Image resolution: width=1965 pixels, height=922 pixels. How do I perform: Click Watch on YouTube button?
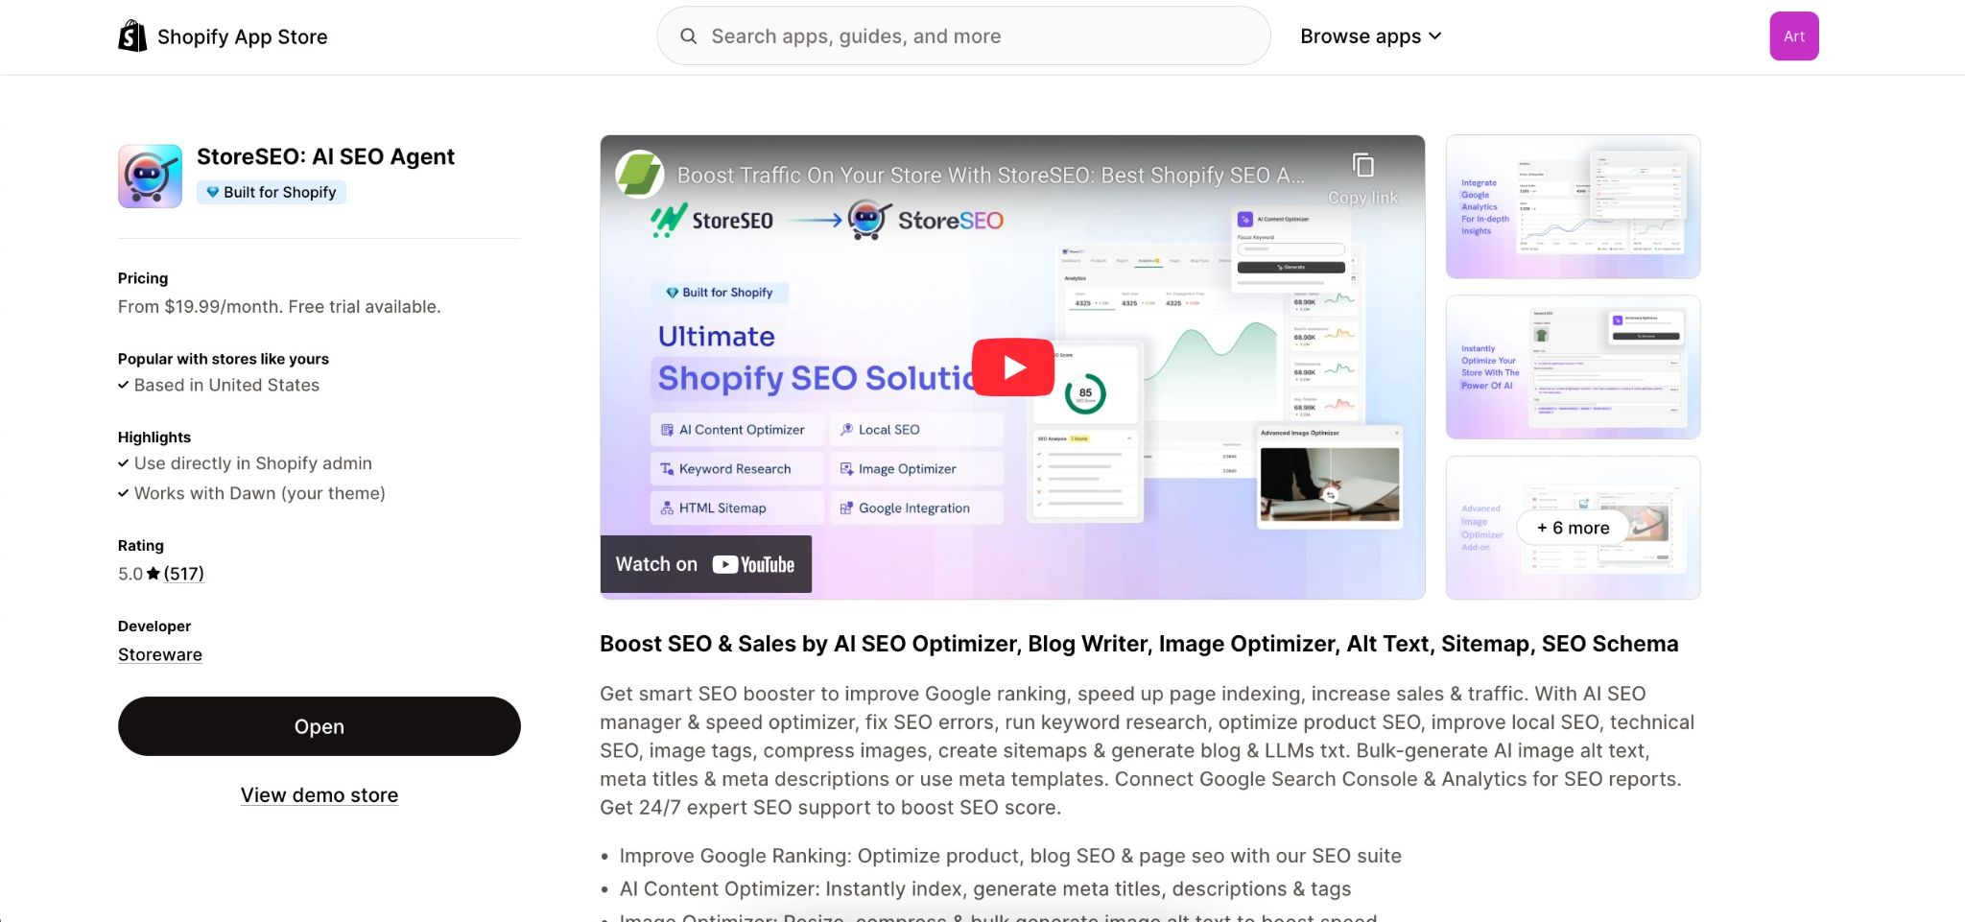[705, 564]
